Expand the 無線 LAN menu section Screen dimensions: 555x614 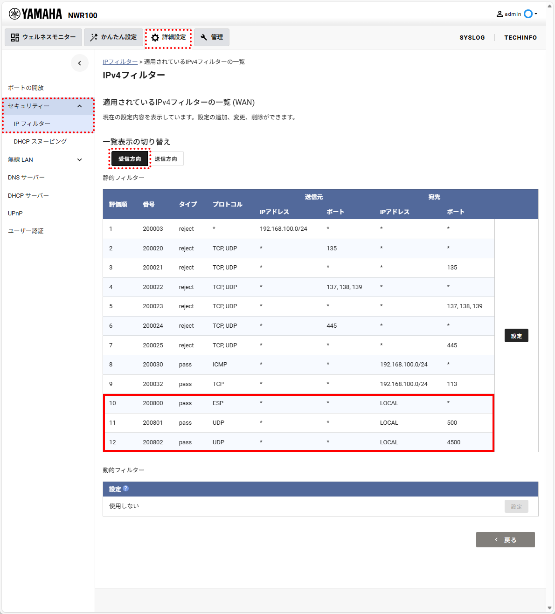(x=46, y=159)
